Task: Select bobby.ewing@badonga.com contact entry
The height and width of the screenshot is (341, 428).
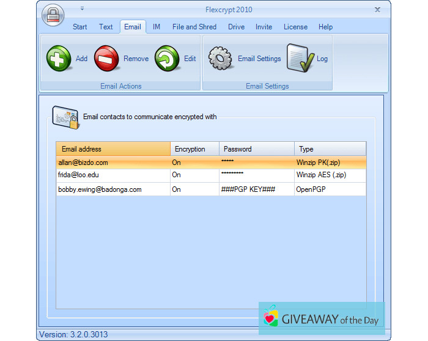Action: pos(100,189)
